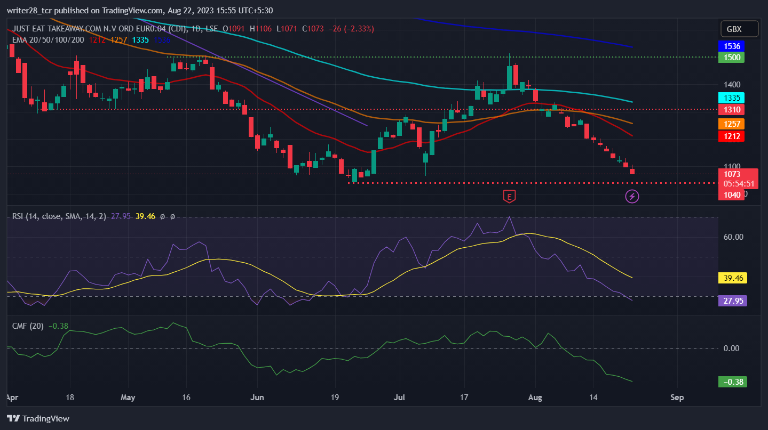Click the EMA 20/50/100/200 indicator legend
Image resolution: width=768 pixels, height=430 pixels.
pos(48,39)
